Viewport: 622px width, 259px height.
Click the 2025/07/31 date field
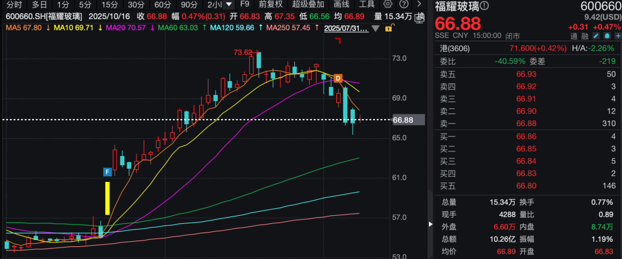(346, 28)
